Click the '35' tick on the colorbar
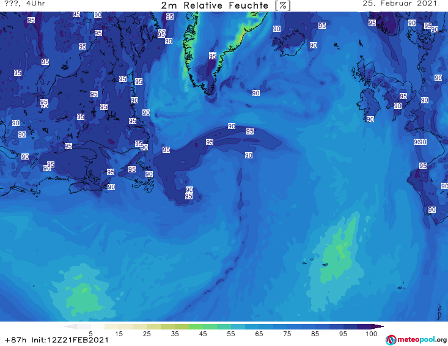 (175, 333)
